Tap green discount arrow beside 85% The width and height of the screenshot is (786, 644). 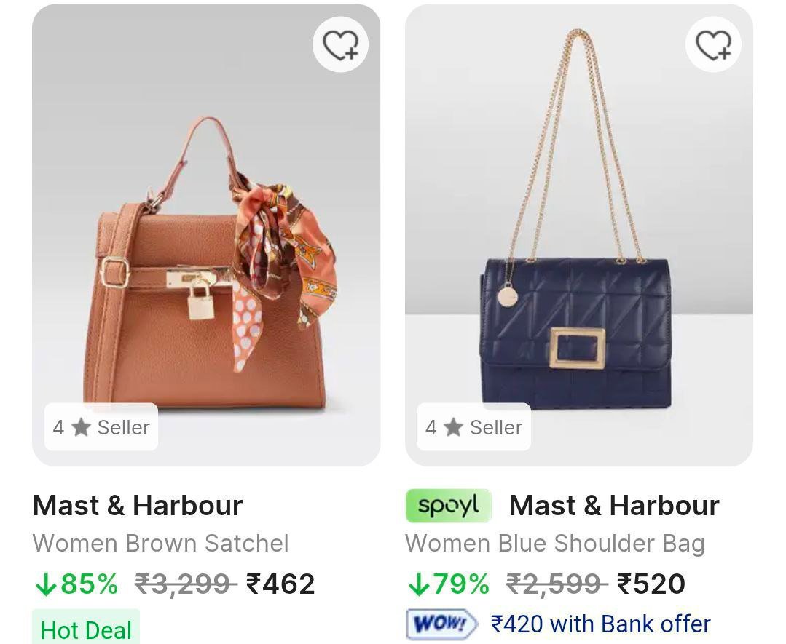(x=45, y=584)
